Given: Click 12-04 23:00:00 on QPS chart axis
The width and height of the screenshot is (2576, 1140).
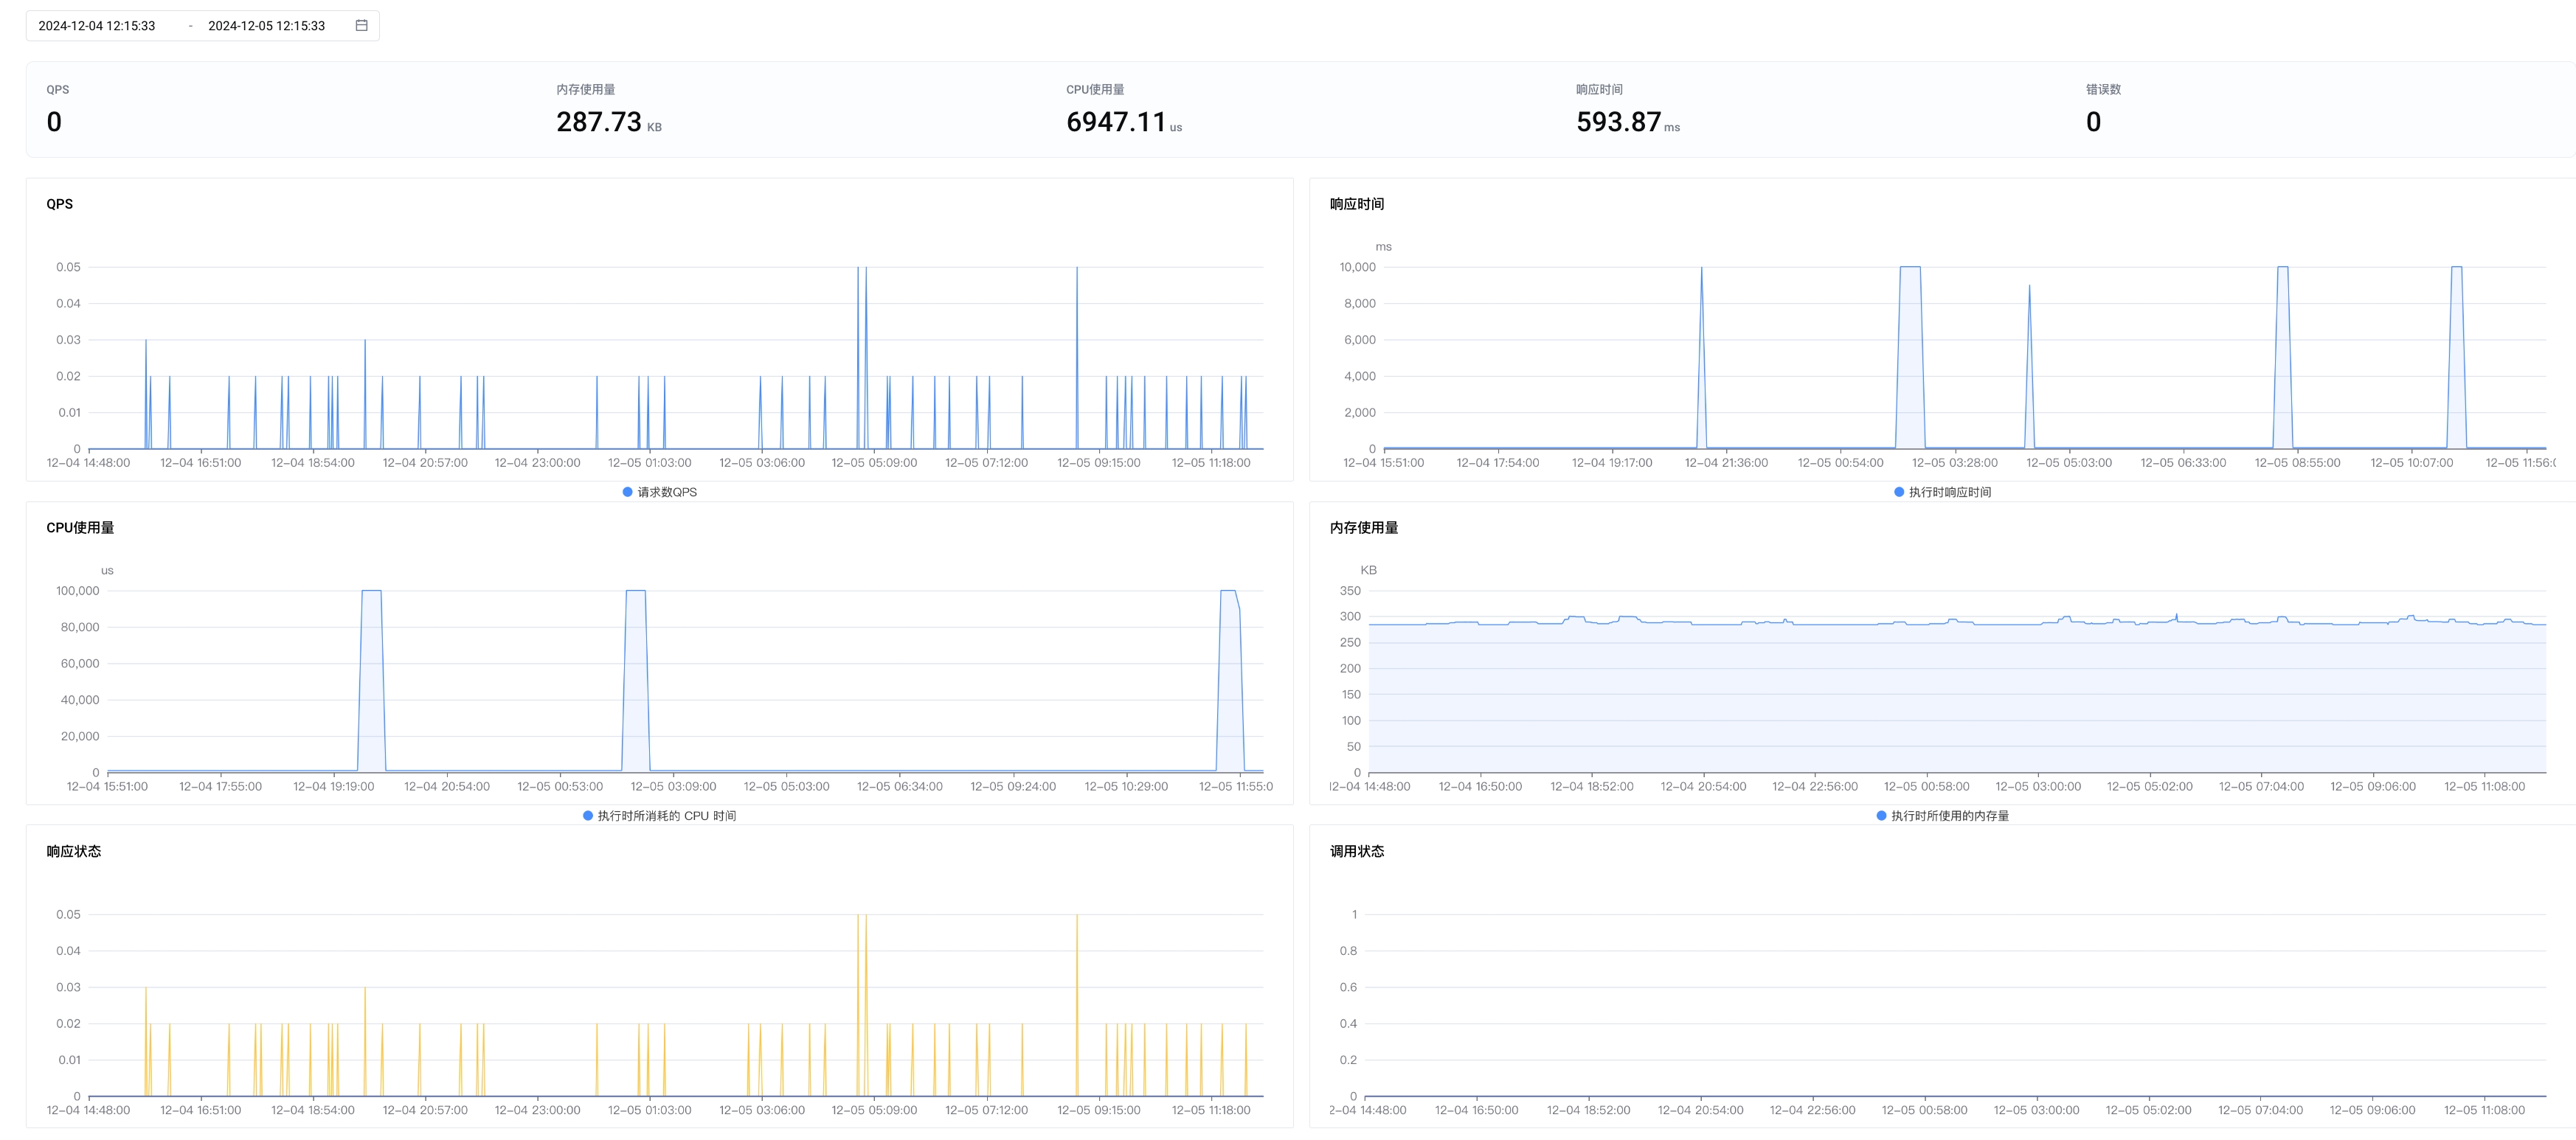Looking at the screenshot, I should coord(537,463).
